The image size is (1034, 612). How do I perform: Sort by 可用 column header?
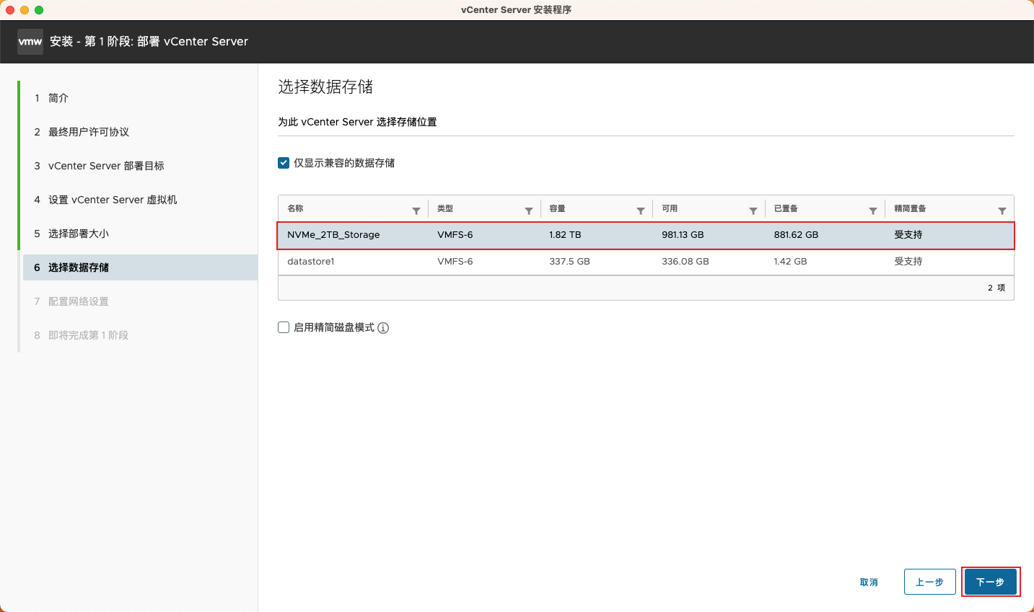coord(670,208)
